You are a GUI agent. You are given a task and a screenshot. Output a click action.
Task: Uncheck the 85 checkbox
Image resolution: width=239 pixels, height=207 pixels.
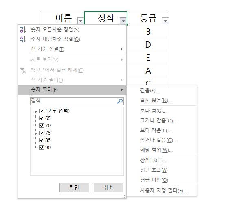click(42, 140)
